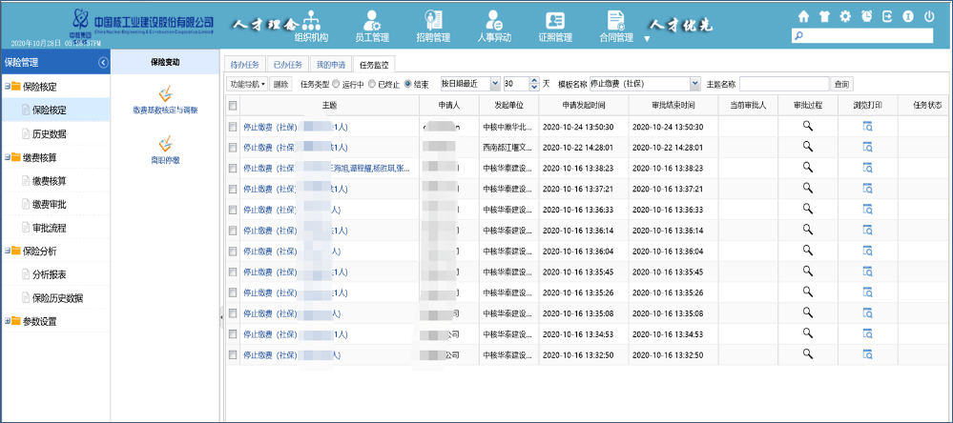Switch to the 我的申请 tab
Image resolution: width=953 pixels, height=423 pixels.
pos(330,65)
